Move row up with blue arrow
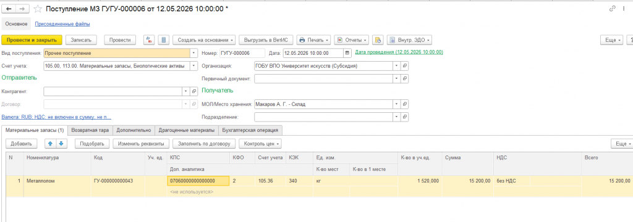This screenshot has width=633, height=222. pos(51,144)
